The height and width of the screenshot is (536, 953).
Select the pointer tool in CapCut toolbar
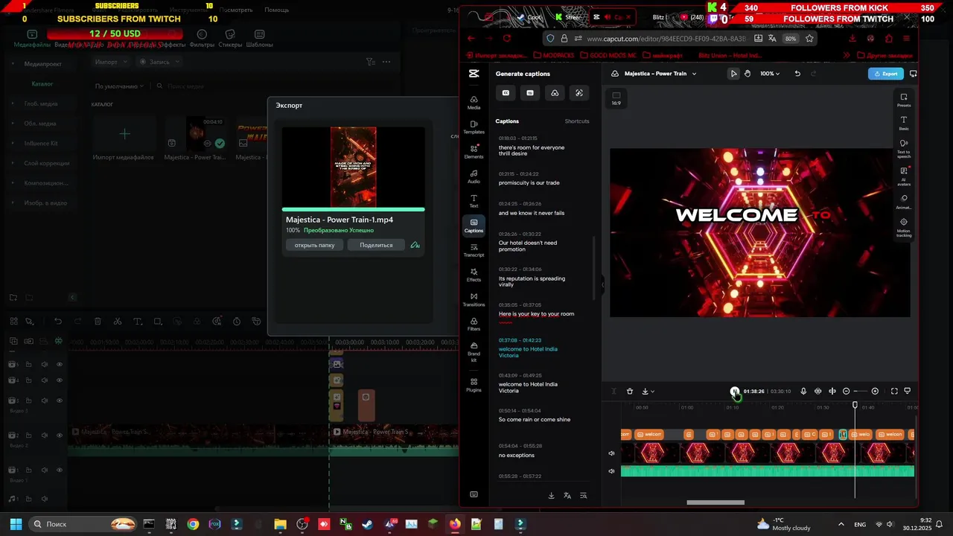pos(733,74)
